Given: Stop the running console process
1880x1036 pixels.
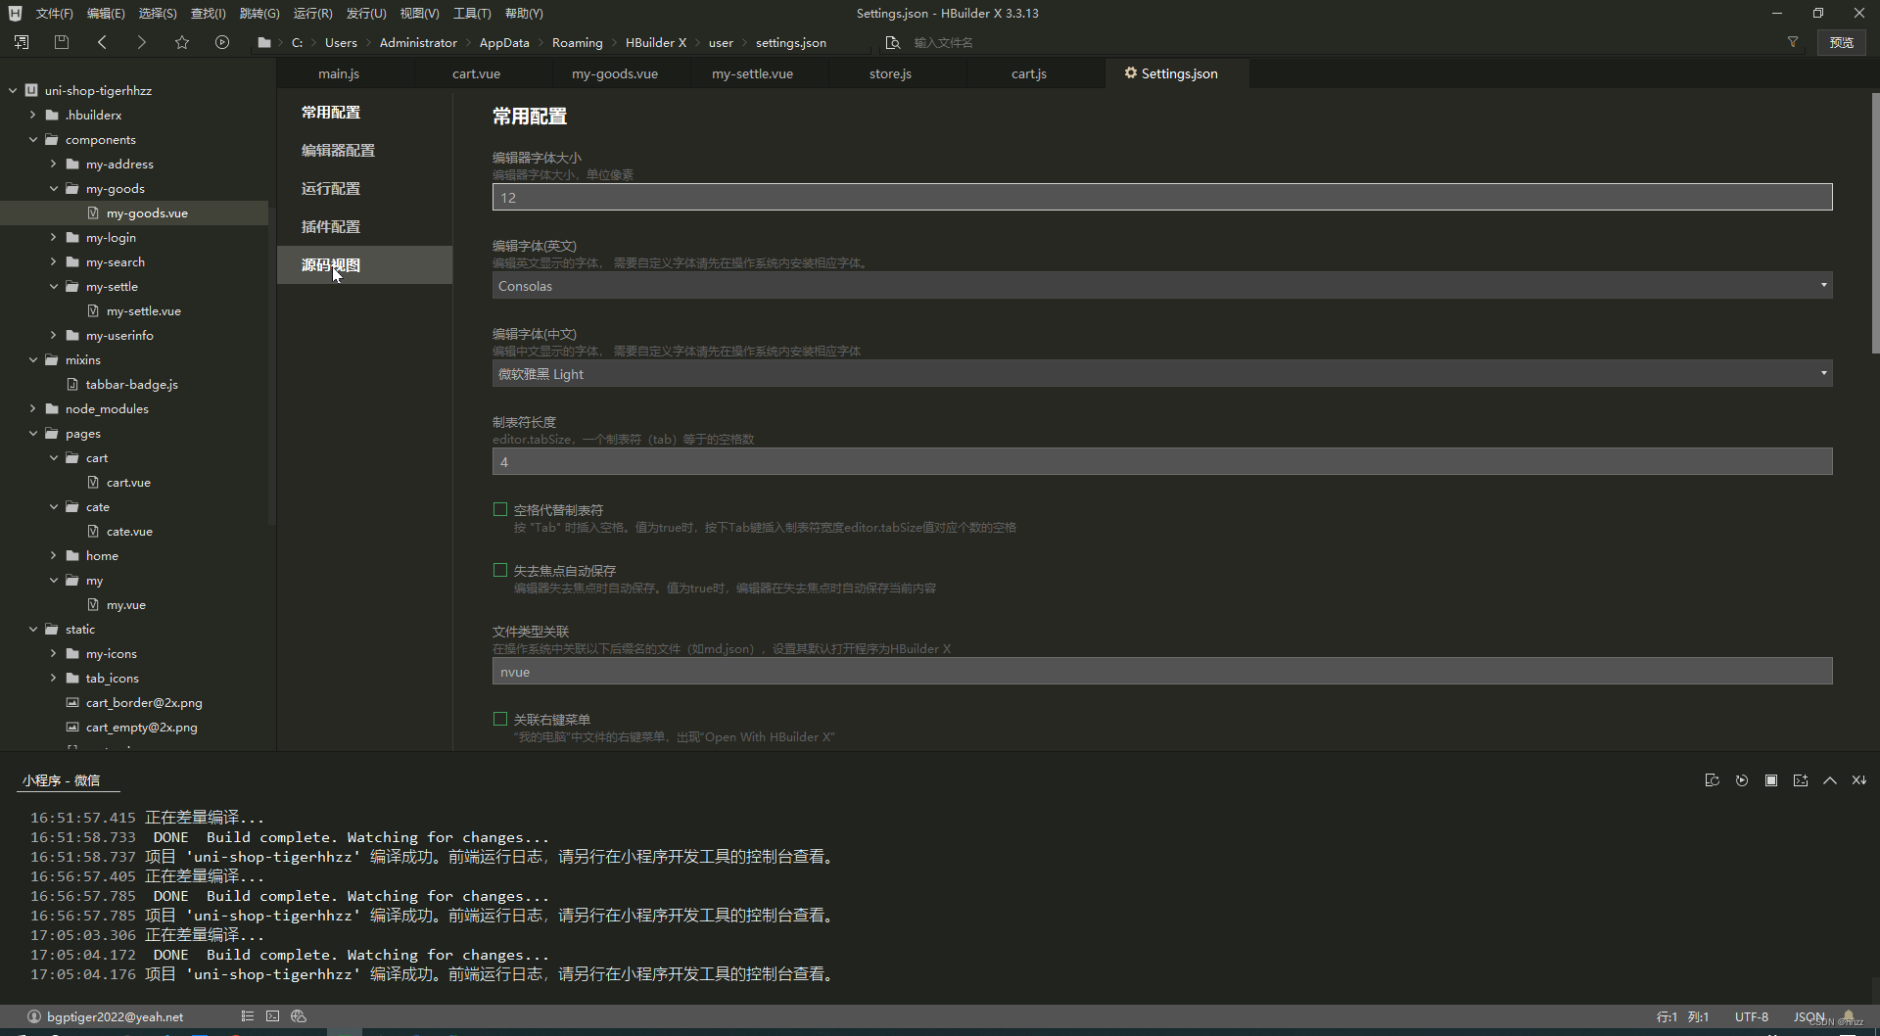Looking at the screenshot, I should coord(1770,780).
